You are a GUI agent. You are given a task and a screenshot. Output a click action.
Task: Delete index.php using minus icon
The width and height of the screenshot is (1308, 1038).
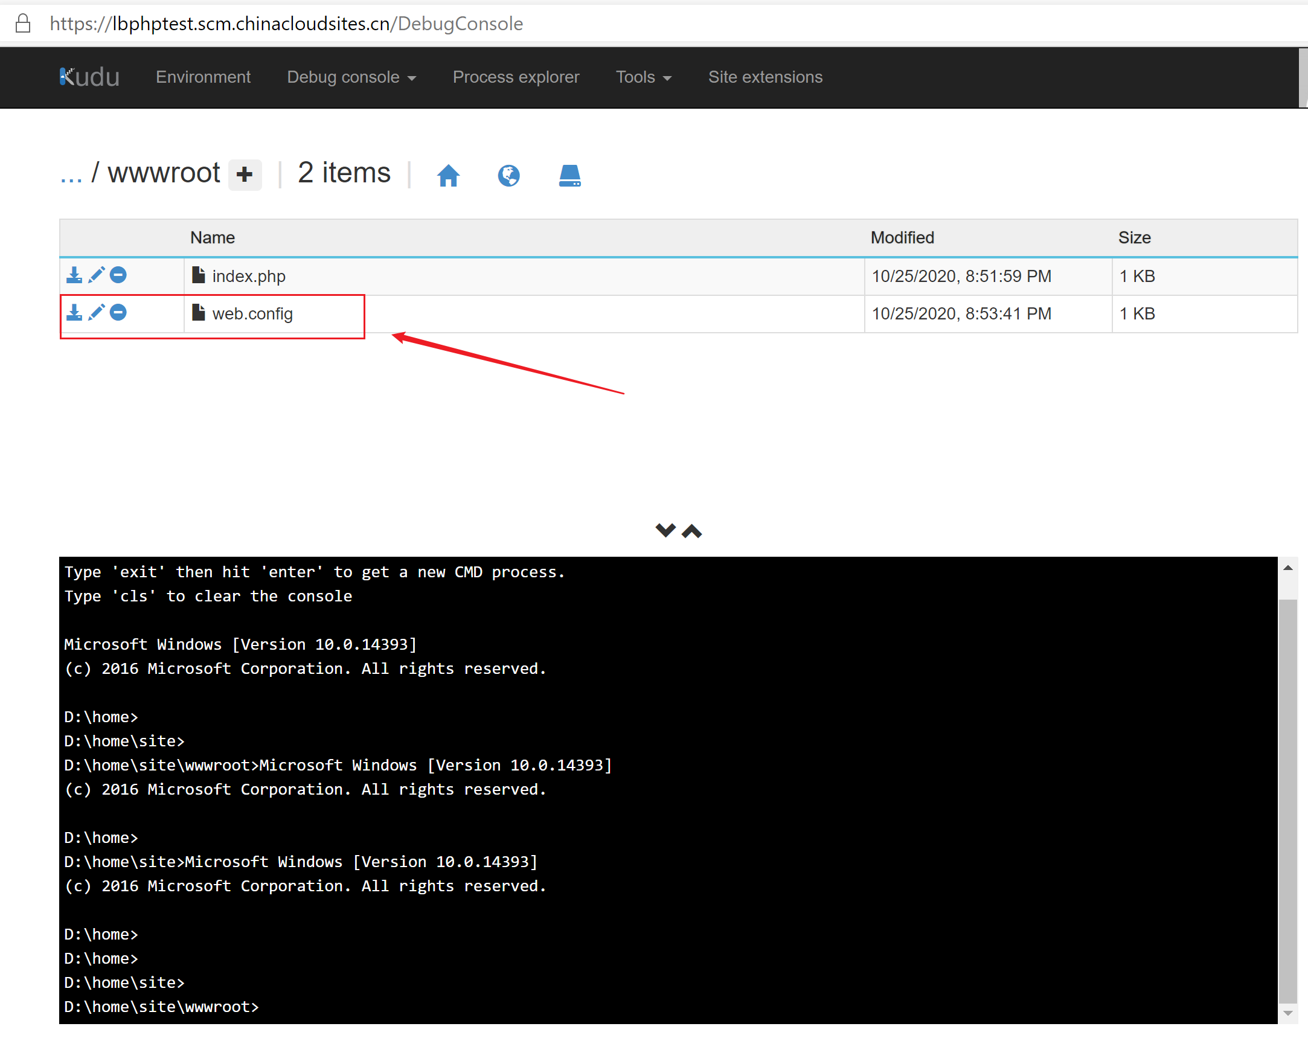pos(118,275)
